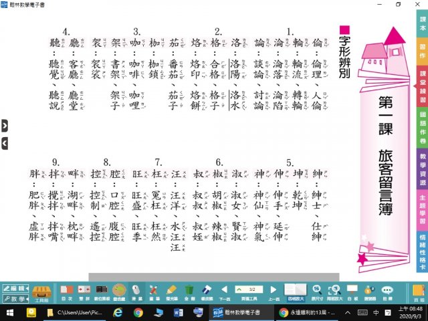Open Chrome from the Windows taskbar
Image resolution: width=428 pixels, height=321 pixels.
pos(138,312)
